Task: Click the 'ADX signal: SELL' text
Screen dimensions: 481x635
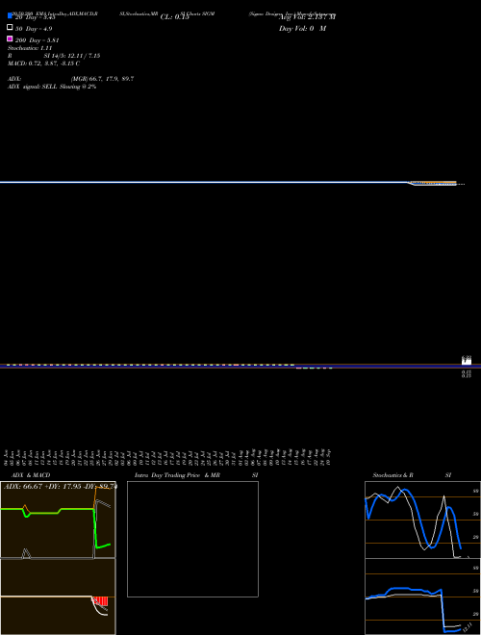Action: pyautogui.click(x=33, y=87)
